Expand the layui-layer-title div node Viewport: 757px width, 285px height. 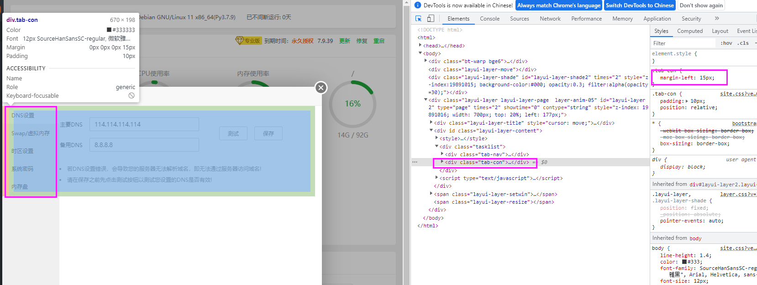(431, 122)
